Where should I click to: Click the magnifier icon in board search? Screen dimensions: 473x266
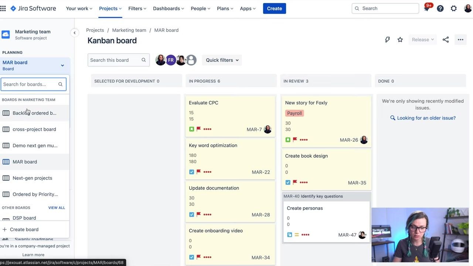(x=144, y=60)
